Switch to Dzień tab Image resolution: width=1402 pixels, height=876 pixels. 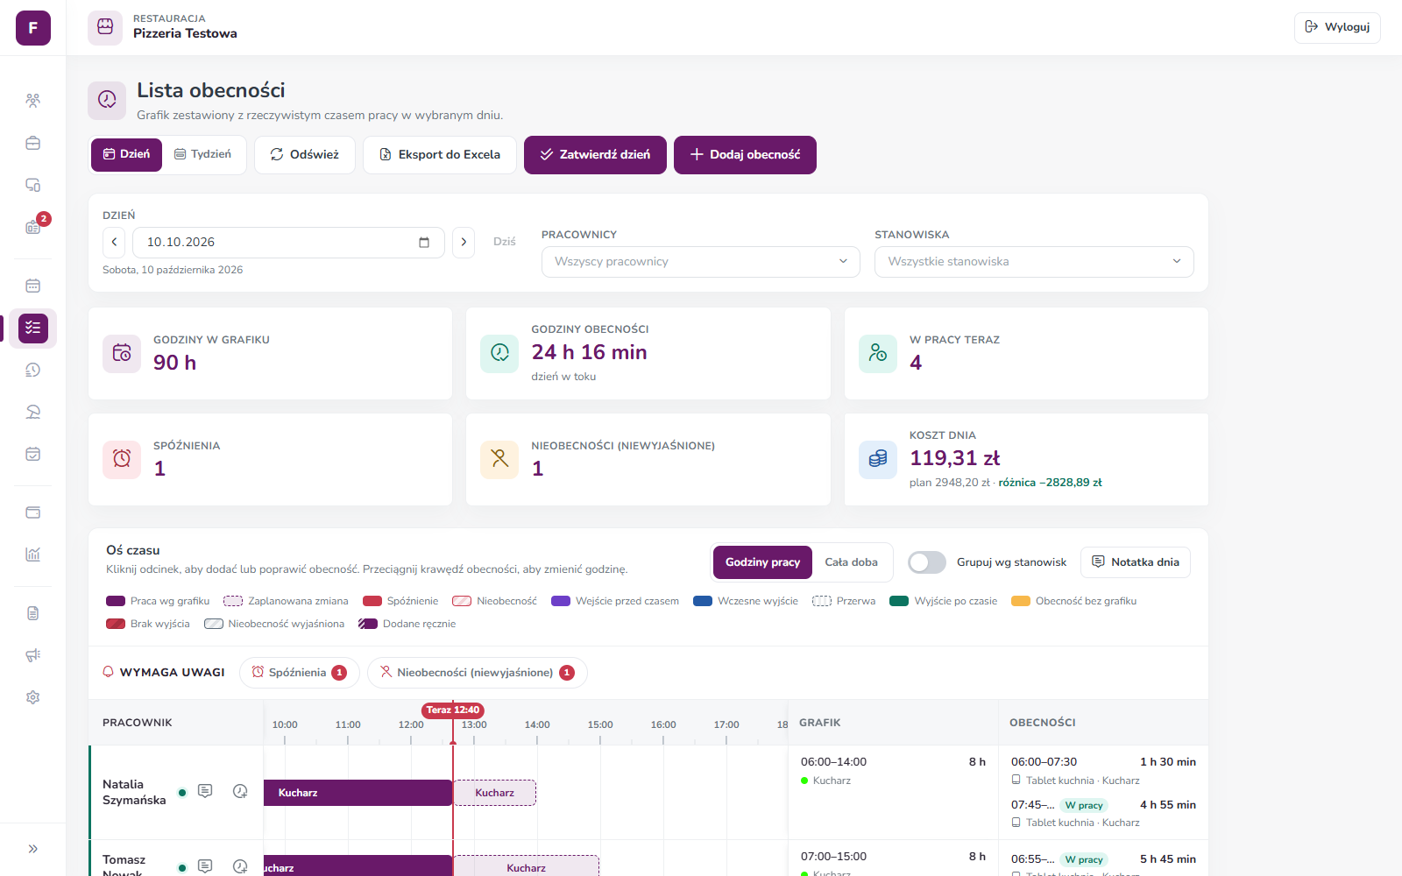point(126,154)
